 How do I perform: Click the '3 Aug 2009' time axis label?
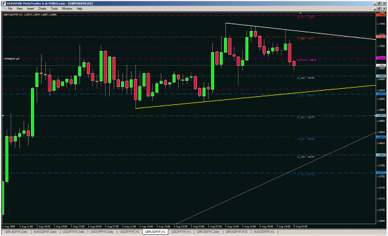point(9,226)
